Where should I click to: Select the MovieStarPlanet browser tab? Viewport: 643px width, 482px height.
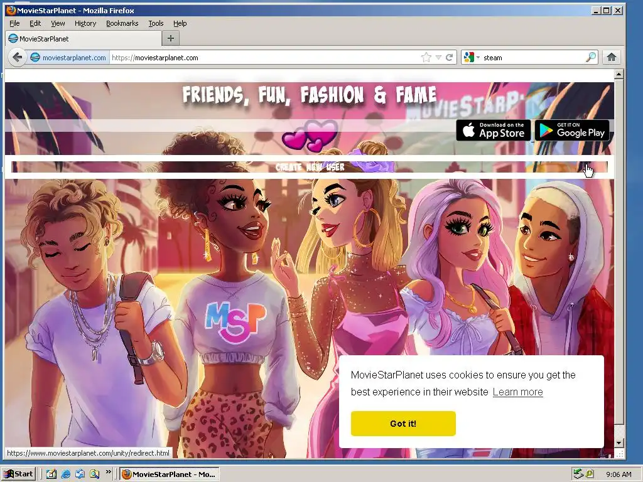[x=84, y=38]
